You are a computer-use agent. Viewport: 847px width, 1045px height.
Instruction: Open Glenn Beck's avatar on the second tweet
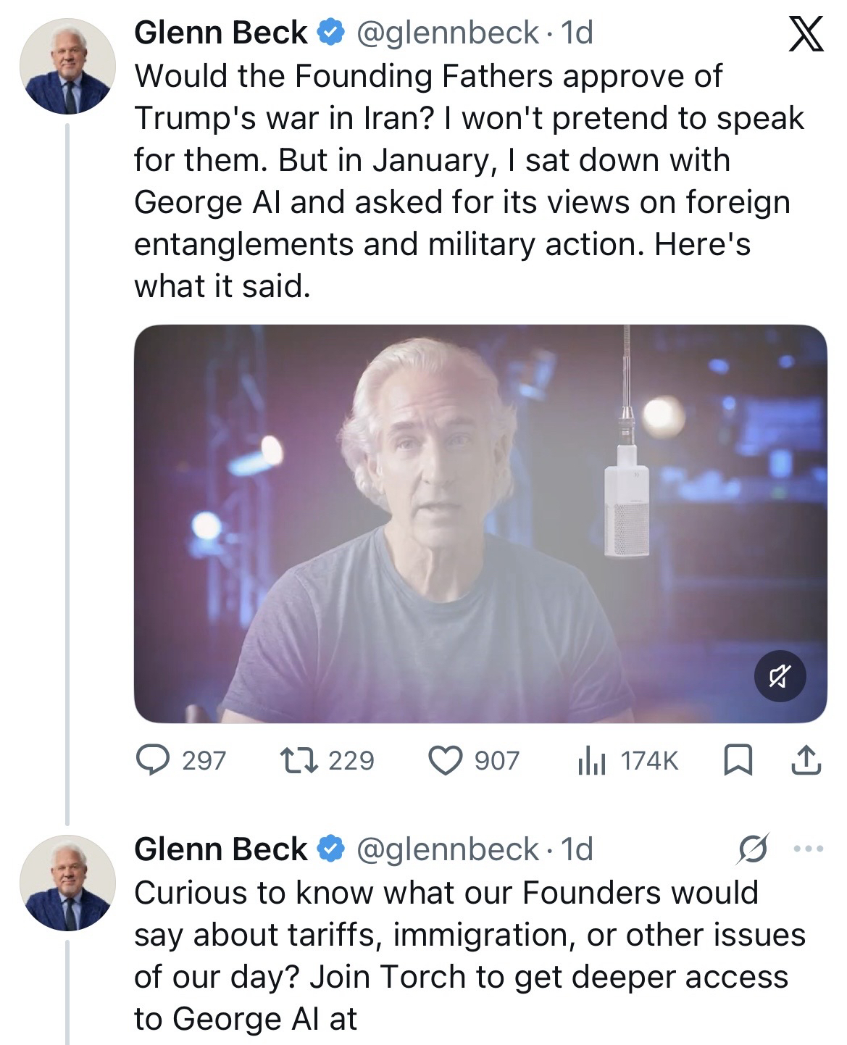67,883
